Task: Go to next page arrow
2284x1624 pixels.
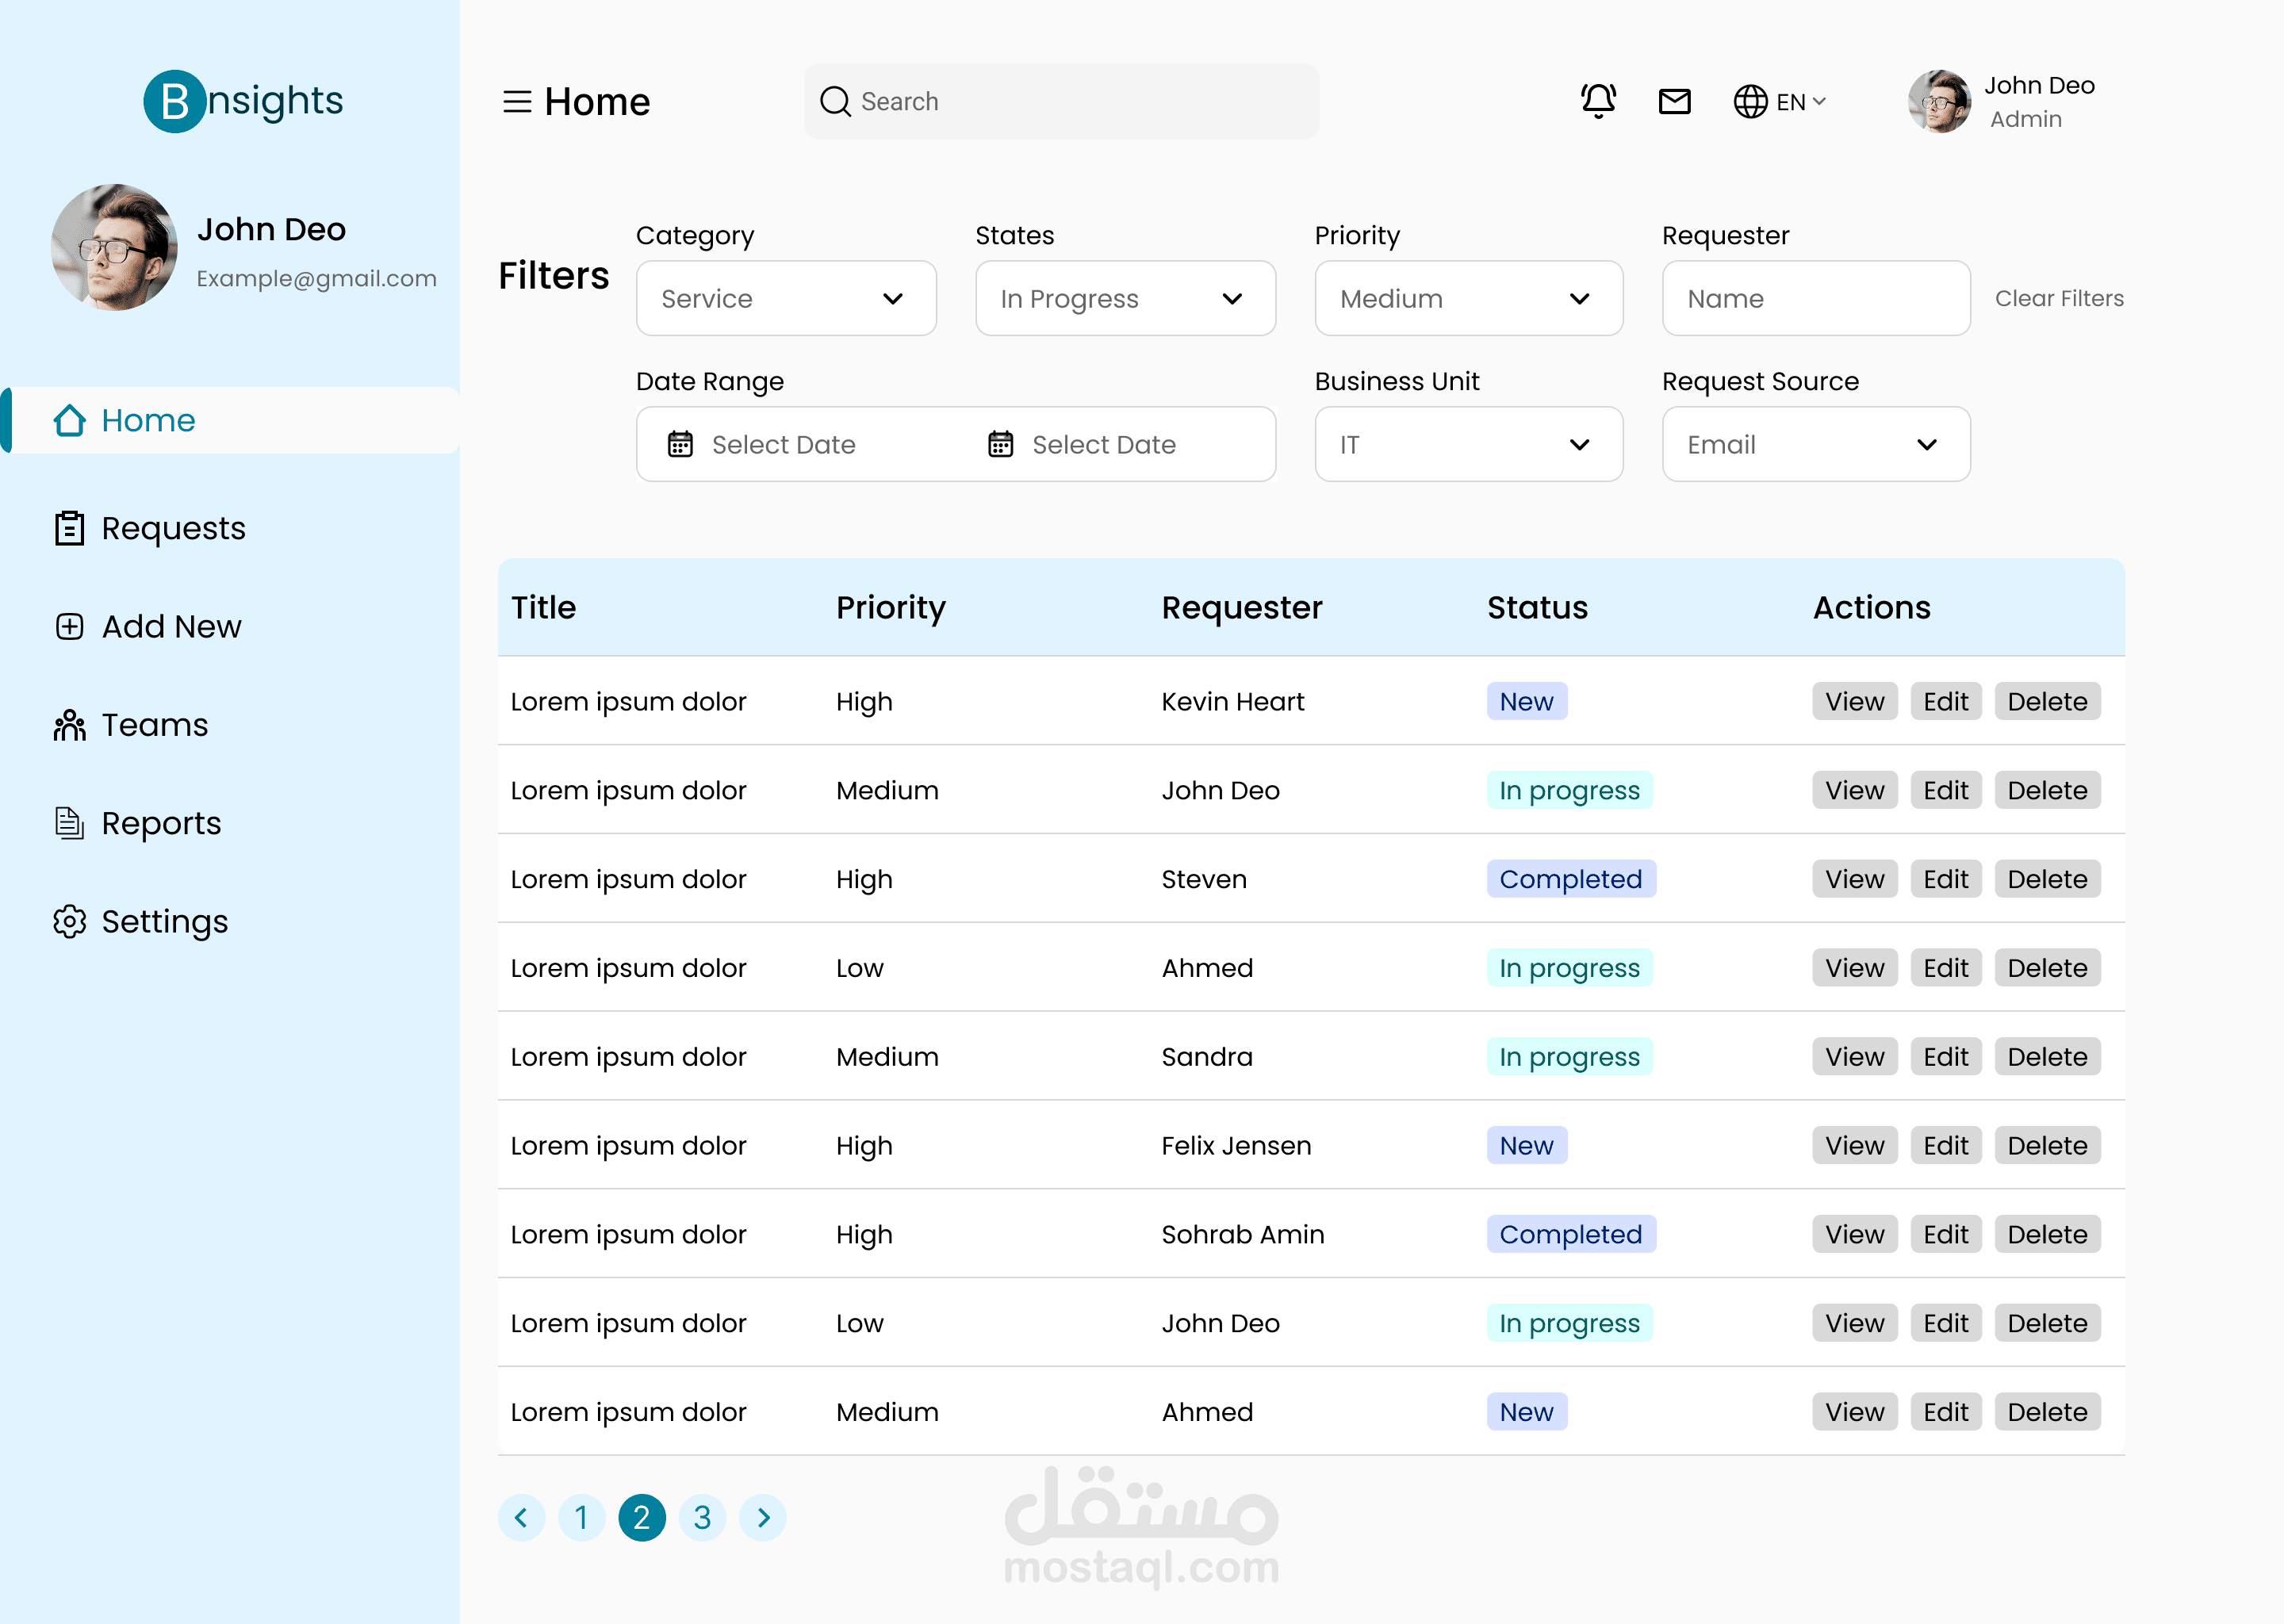Action: [763, 1517]
